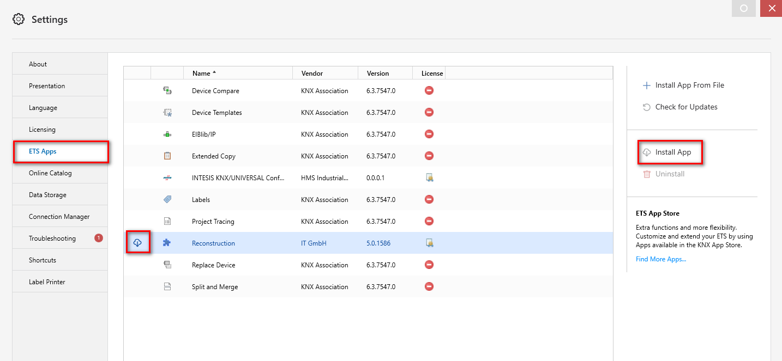The height and width of the screenshot is (361, 782).
Task: Click the EIBlib/IP app icon
Action: [x=168, y=134]
